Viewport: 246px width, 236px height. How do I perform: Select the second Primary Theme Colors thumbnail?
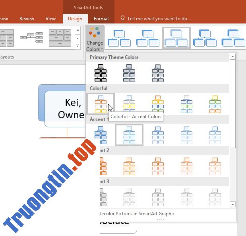[x=129, y=73]
